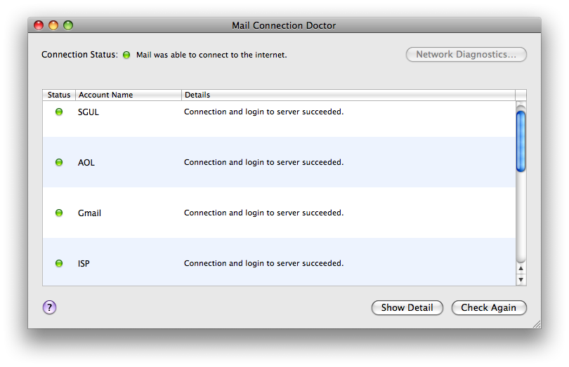Open the purple help question mark button
Viewport: 569px width, 367px height.
click(x=49, y=307)
